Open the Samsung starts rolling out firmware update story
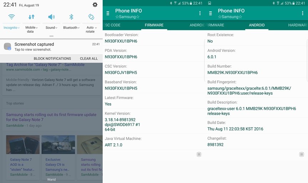 (51, 117)
